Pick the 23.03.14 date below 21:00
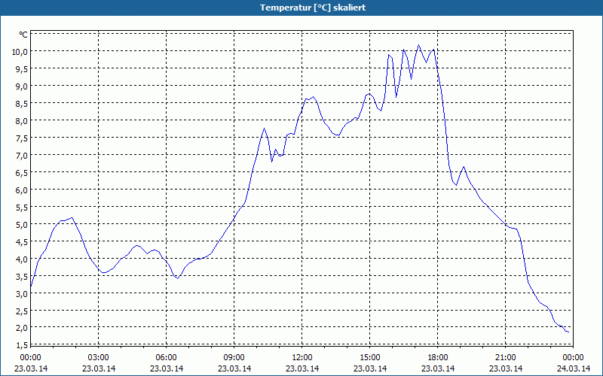Viewport: 603px width, 376px height. click(506, 368)
